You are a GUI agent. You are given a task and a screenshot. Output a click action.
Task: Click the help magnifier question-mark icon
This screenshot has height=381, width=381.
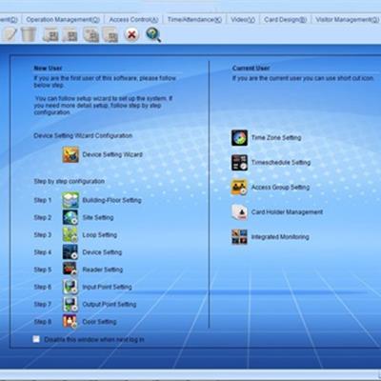click(153, 34)
